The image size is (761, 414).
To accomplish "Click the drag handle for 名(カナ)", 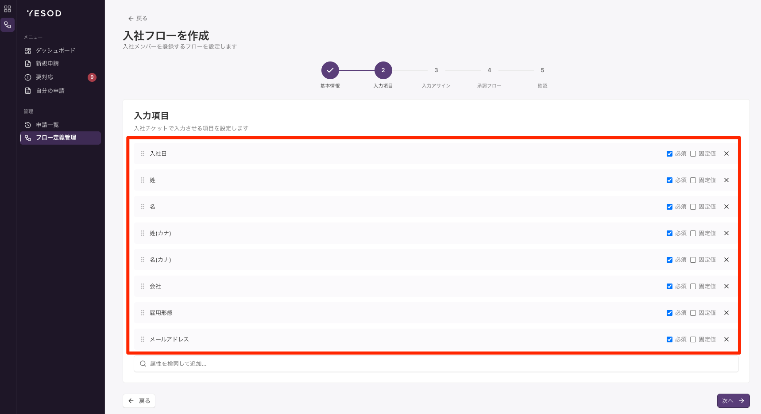I will click(x=143, y=260).
